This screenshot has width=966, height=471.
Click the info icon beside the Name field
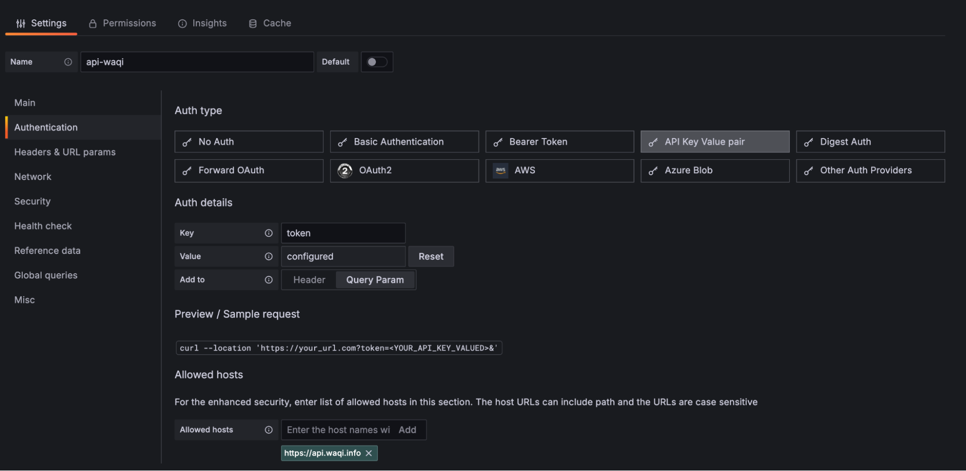(68, 62)
